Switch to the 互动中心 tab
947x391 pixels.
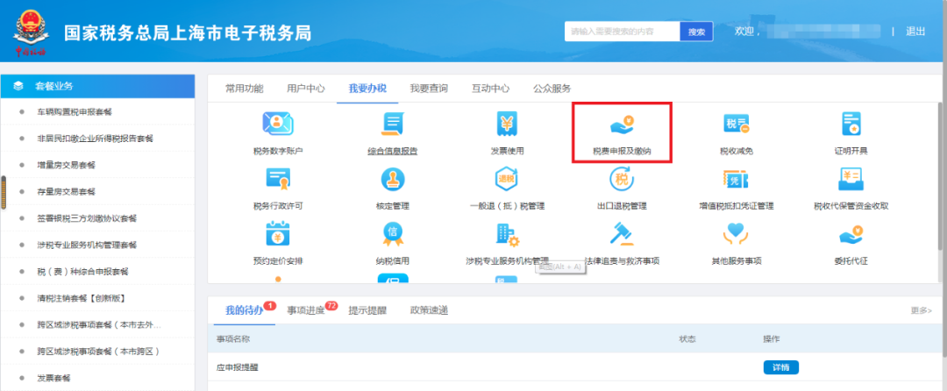(490, 88)
